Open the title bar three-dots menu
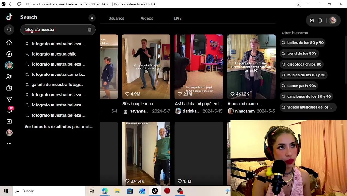 307,4
